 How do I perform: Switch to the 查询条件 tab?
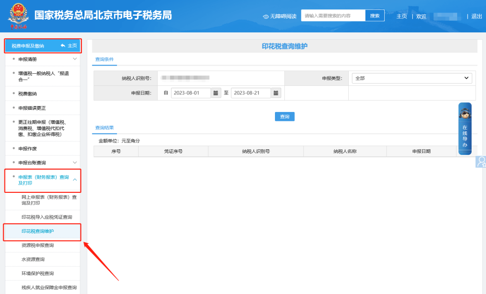[x=104, y=59]
